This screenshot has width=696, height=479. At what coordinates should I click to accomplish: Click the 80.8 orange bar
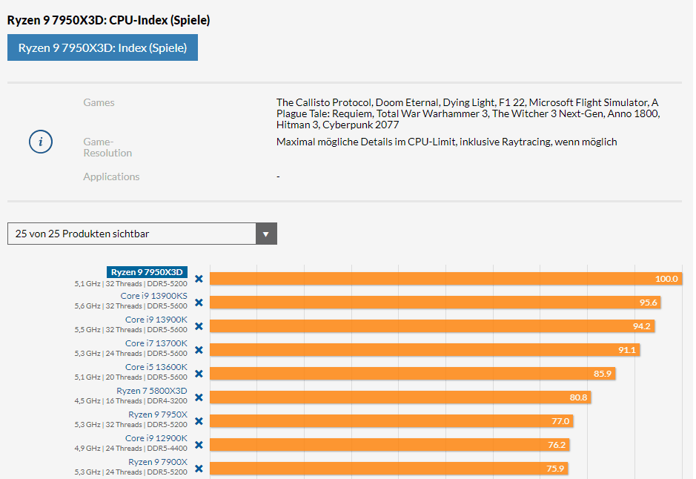coord(400,397)
